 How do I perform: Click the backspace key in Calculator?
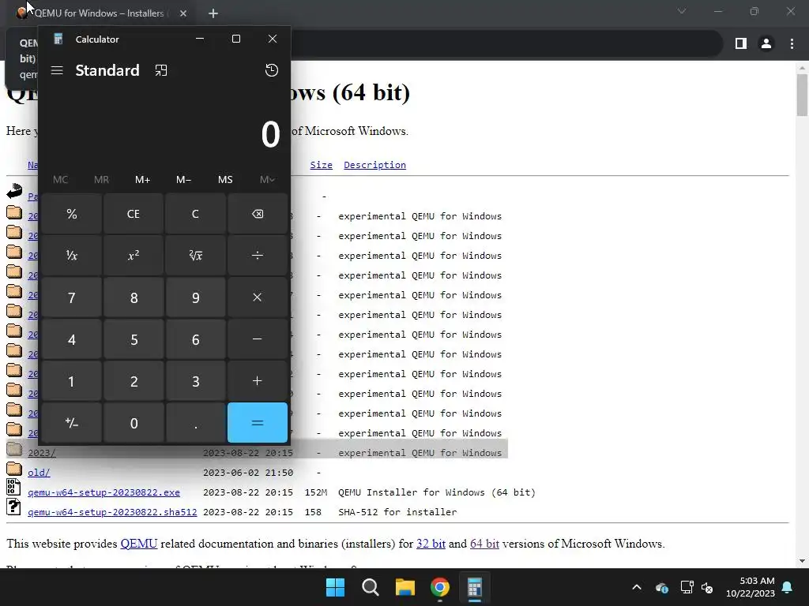257,214
